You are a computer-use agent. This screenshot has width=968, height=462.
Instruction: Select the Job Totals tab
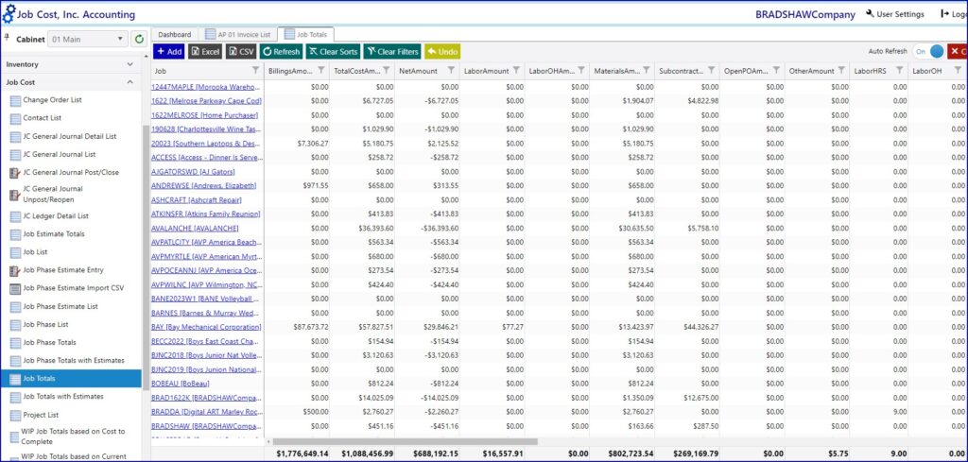click(x=306, y=35)
